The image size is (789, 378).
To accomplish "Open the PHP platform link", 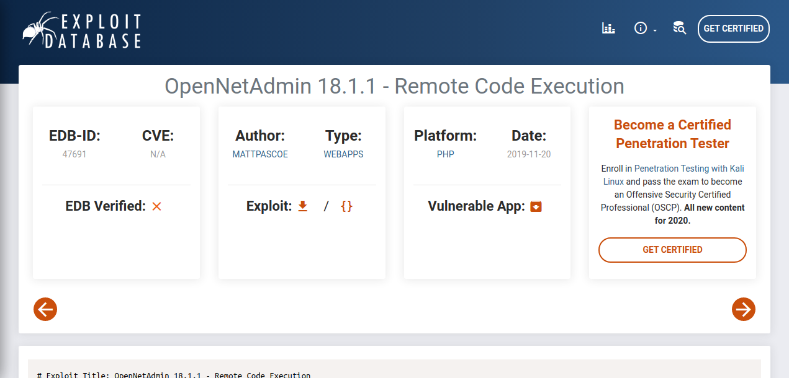I will [x=445, y=154].
